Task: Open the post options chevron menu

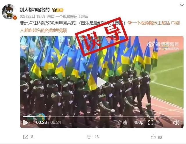Action: click(x=182, y=5)
